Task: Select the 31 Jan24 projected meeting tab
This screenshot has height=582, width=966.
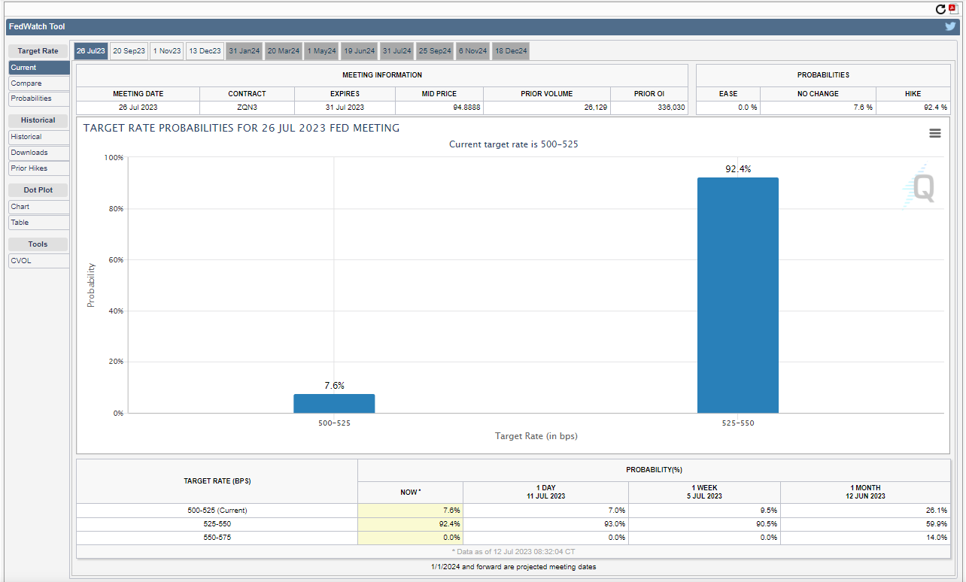Action: (244, 51)
